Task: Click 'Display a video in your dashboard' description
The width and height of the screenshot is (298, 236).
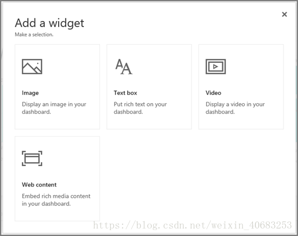Action: click(x=235, y=108)
